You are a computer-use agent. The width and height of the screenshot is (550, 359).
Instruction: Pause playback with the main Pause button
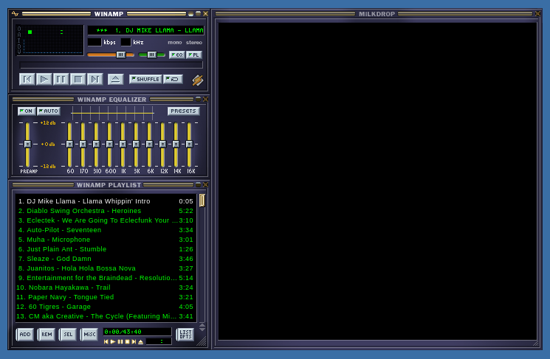coord(61,79)
